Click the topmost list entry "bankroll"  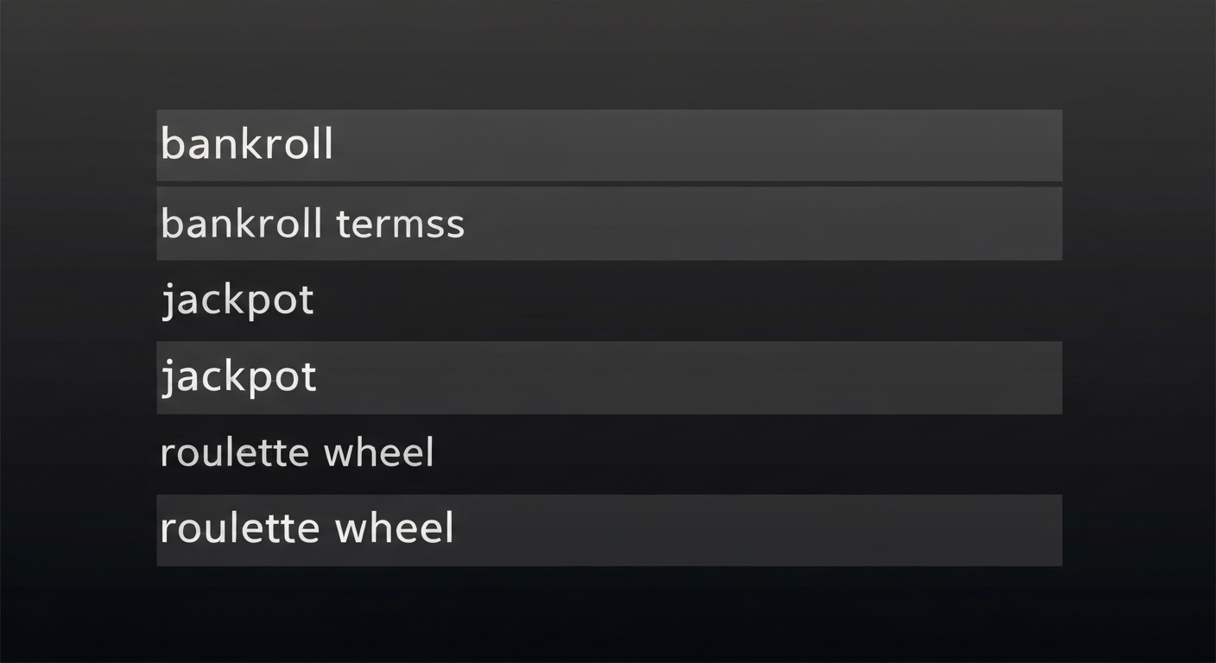click(609, 145)
